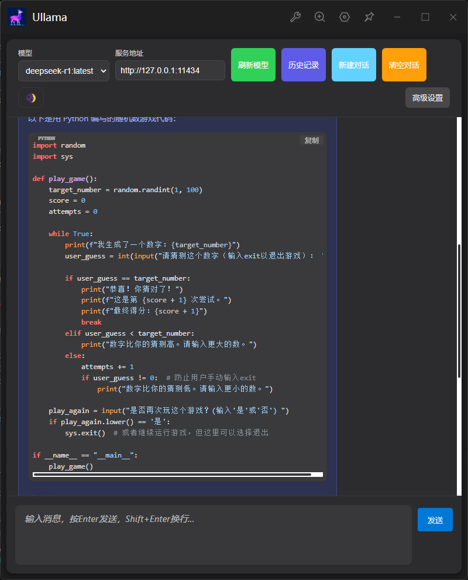Click the 'else:' code line
This screenshot has width=468, height=580.
pyautogui.click(x=75, y=356)
